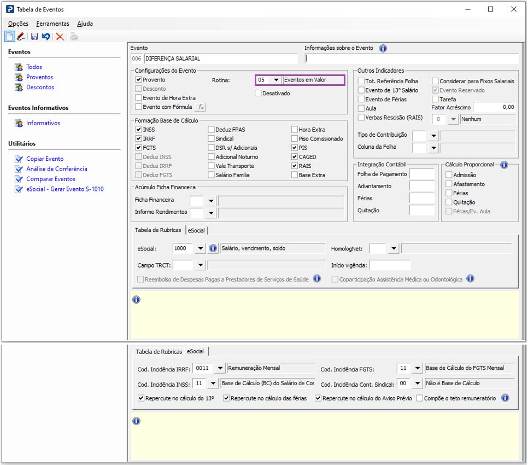528x465 pixels.
Task: Open the Tipo de Contribuição dropdown
Action: (434, 136)
